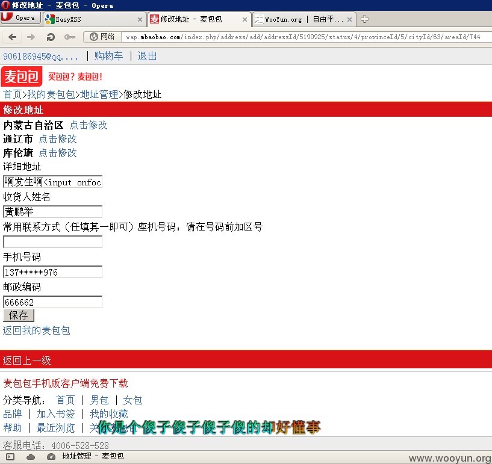The width and height of the screenshot is (492, 464).
Task: Focus the empty 座机号码 input field
Action: [53, 242]
